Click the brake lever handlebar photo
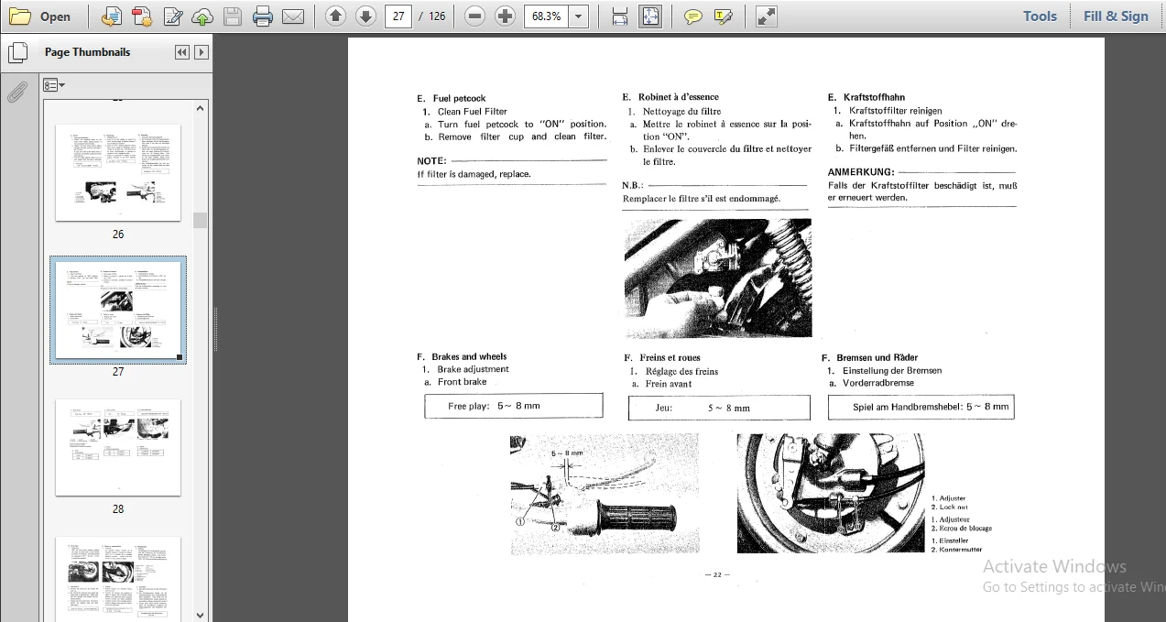This screenshot has height=622, width=1166. point(605,494)
